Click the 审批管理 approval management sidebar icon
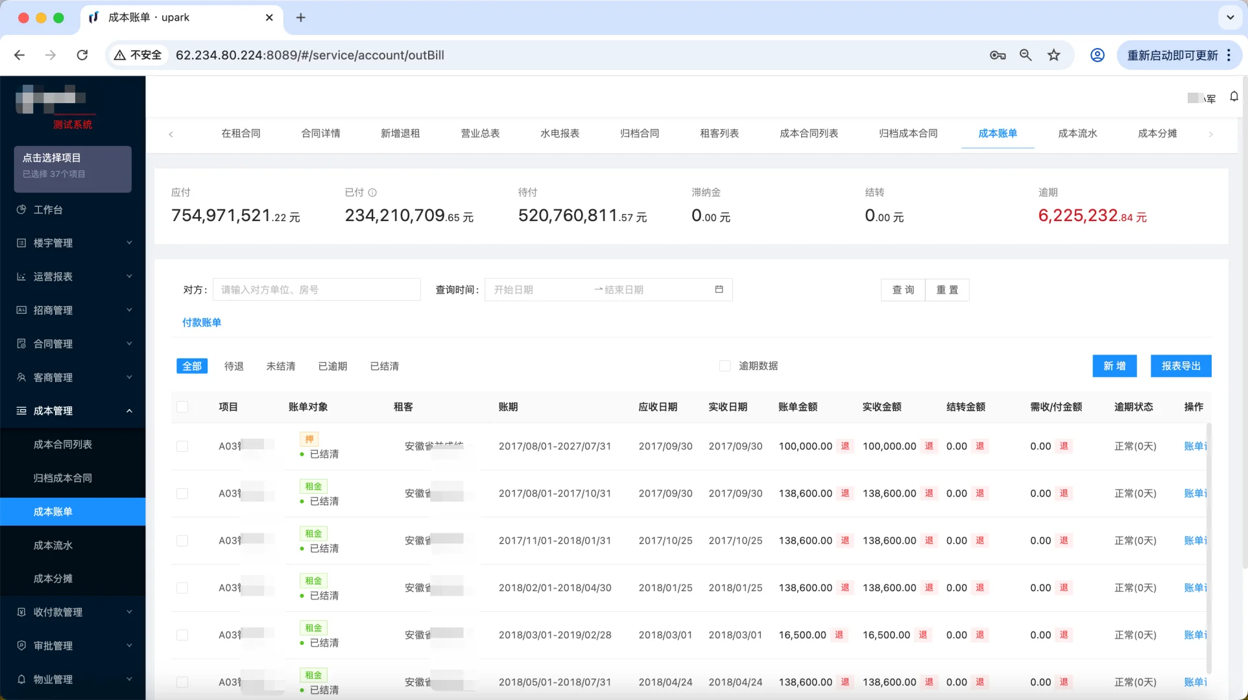Image resolution: width=1248 pixels, height=700 pixels. click(21, 646)
